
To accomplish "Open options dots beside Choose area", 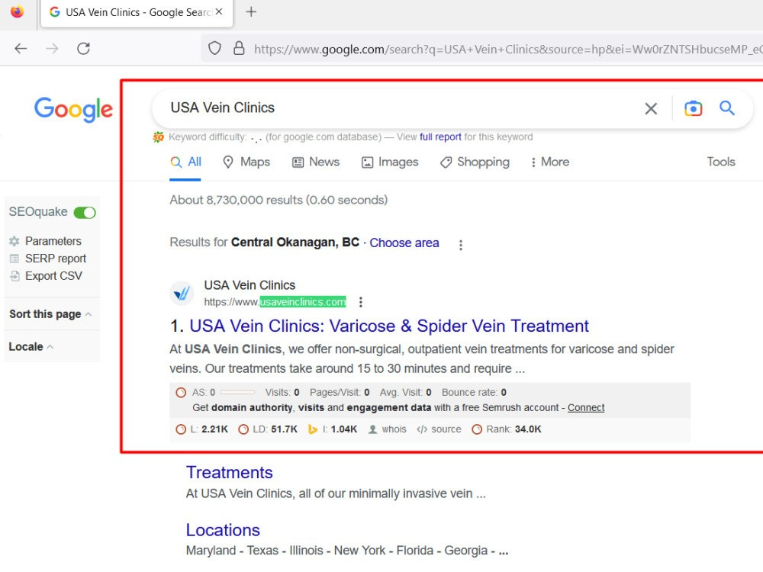I will click(460, 245).
